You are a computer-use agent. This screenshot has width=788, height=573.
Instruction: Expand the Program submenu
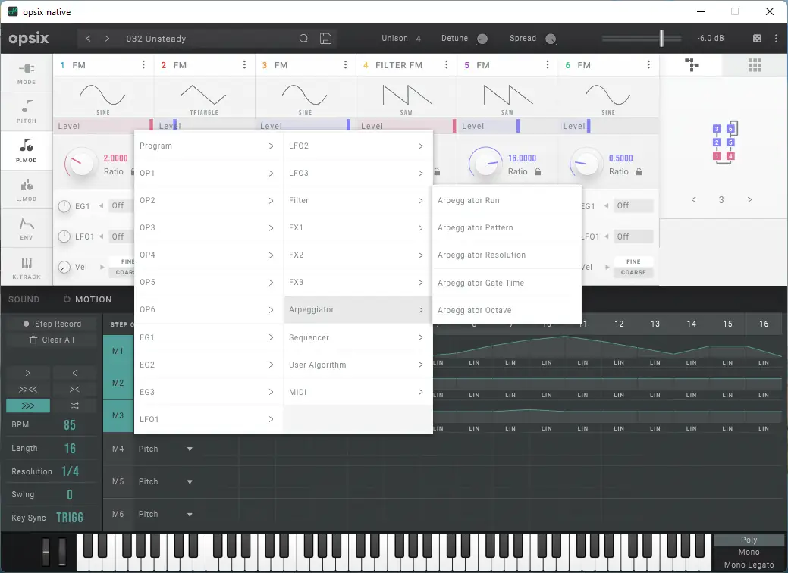pyautogui.click(x=208, y=146)
